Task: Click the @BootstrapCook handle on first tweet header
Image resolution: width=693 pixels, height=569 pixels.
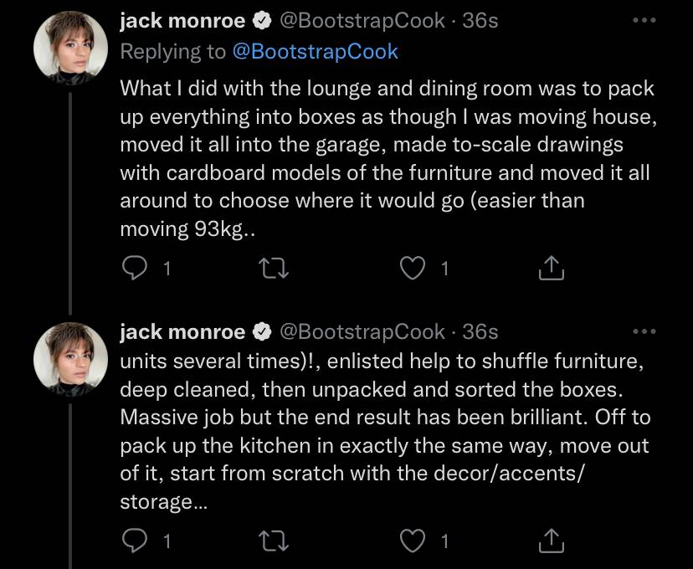Action: (x=362, y=21)
